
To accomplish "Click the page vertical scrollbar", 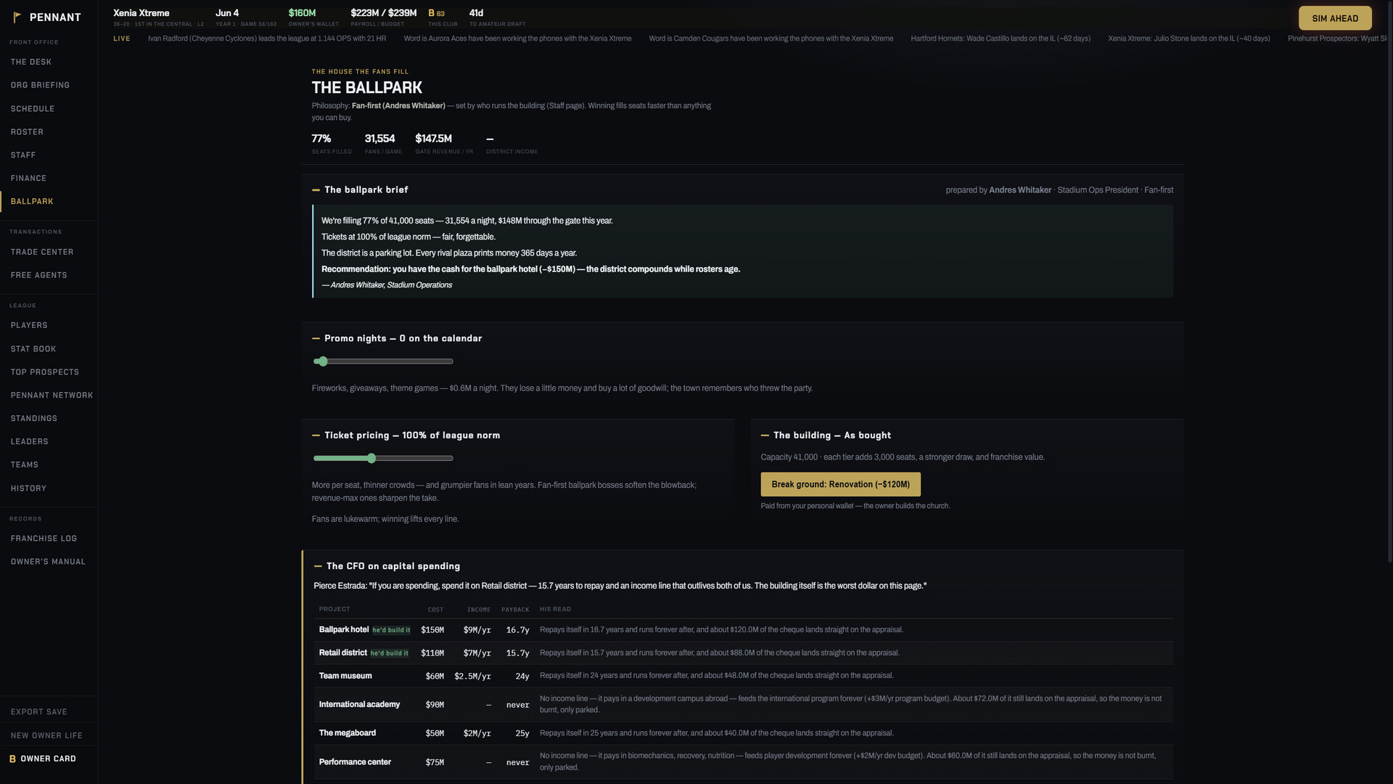I will 1389,281.
